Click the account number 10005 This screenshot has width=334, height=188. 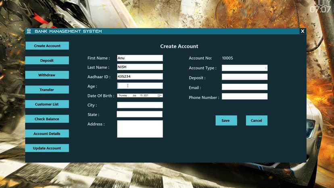coord(227,58)
